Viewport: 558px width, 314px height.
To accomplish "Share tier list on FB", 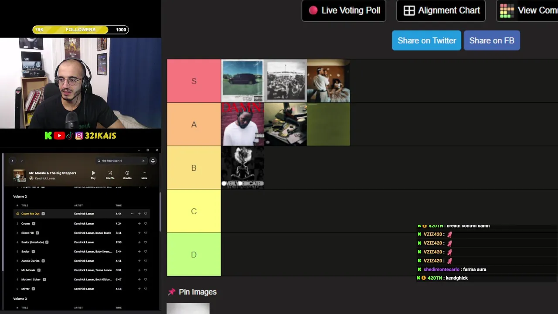I will coord(492,41).
